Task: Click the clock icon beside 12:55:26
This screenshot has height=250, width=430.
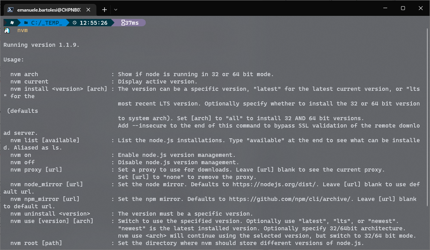Action: 74,23
